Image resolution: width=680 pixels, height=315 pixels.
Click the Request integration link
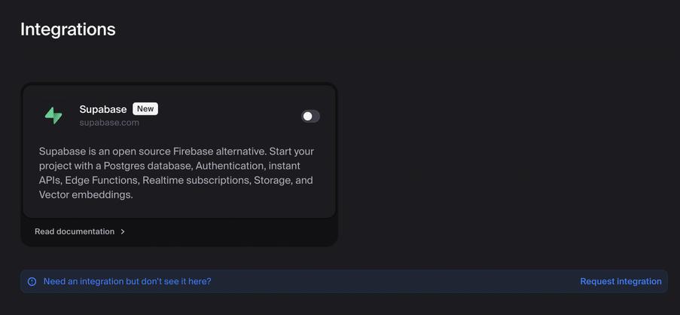pos(621,282)
